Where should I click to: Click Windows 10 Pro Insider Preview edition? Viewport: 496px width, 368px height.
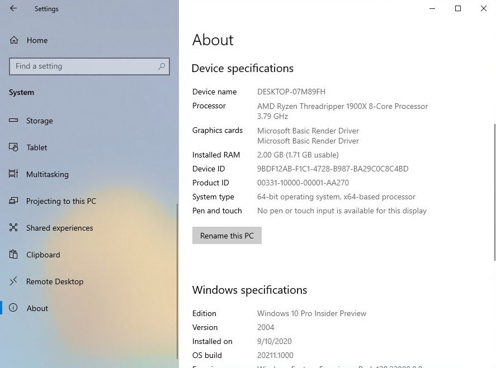pyautogui.click(x=311, y=313)
